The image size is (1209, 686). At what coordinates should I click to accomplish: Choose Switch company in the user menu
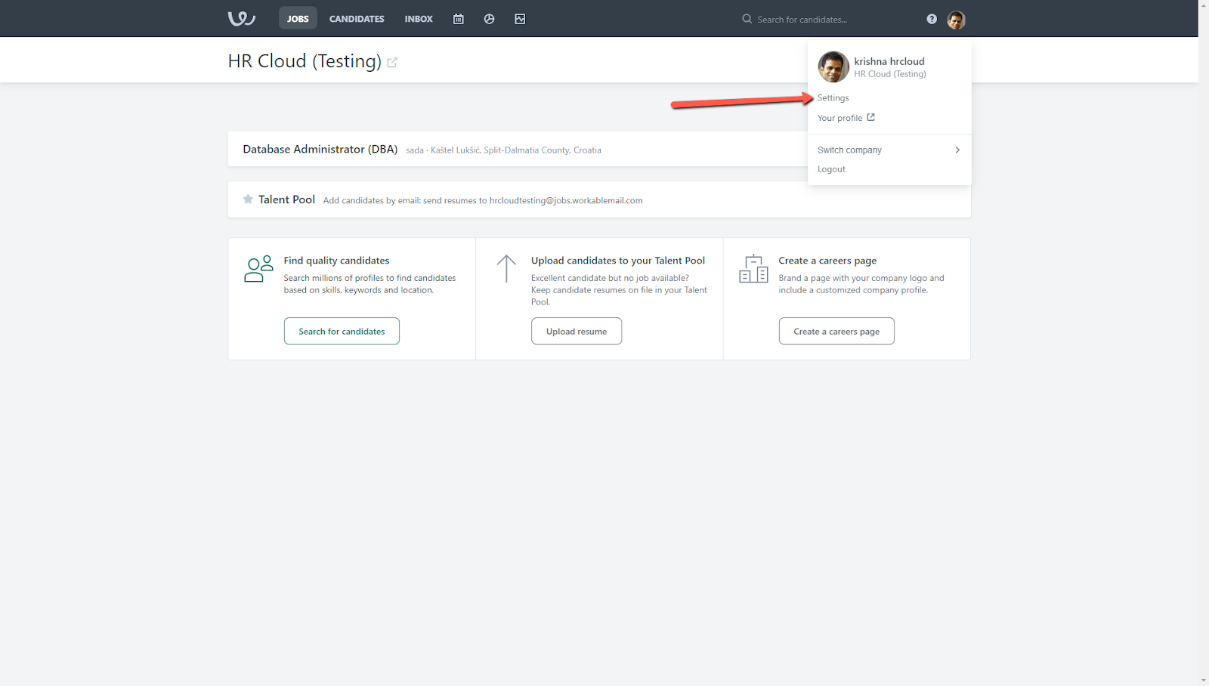849,150
